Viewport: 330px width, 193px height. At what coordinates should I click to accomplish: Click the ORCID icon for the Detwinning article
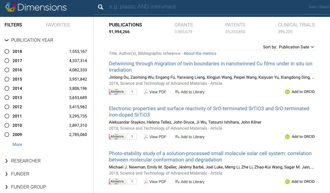pyautogui.click(x=287, y=92)
